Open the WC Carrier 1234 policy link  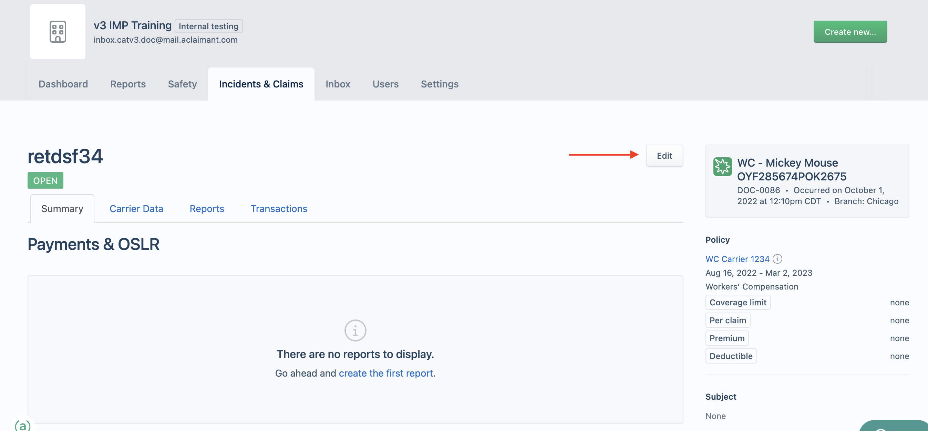pyautogui.click(x=737, y=259)
